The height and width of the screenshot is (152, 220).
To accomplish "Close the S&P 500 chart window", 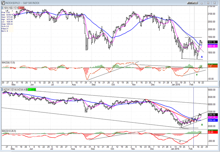I will (x=214, y=3).
